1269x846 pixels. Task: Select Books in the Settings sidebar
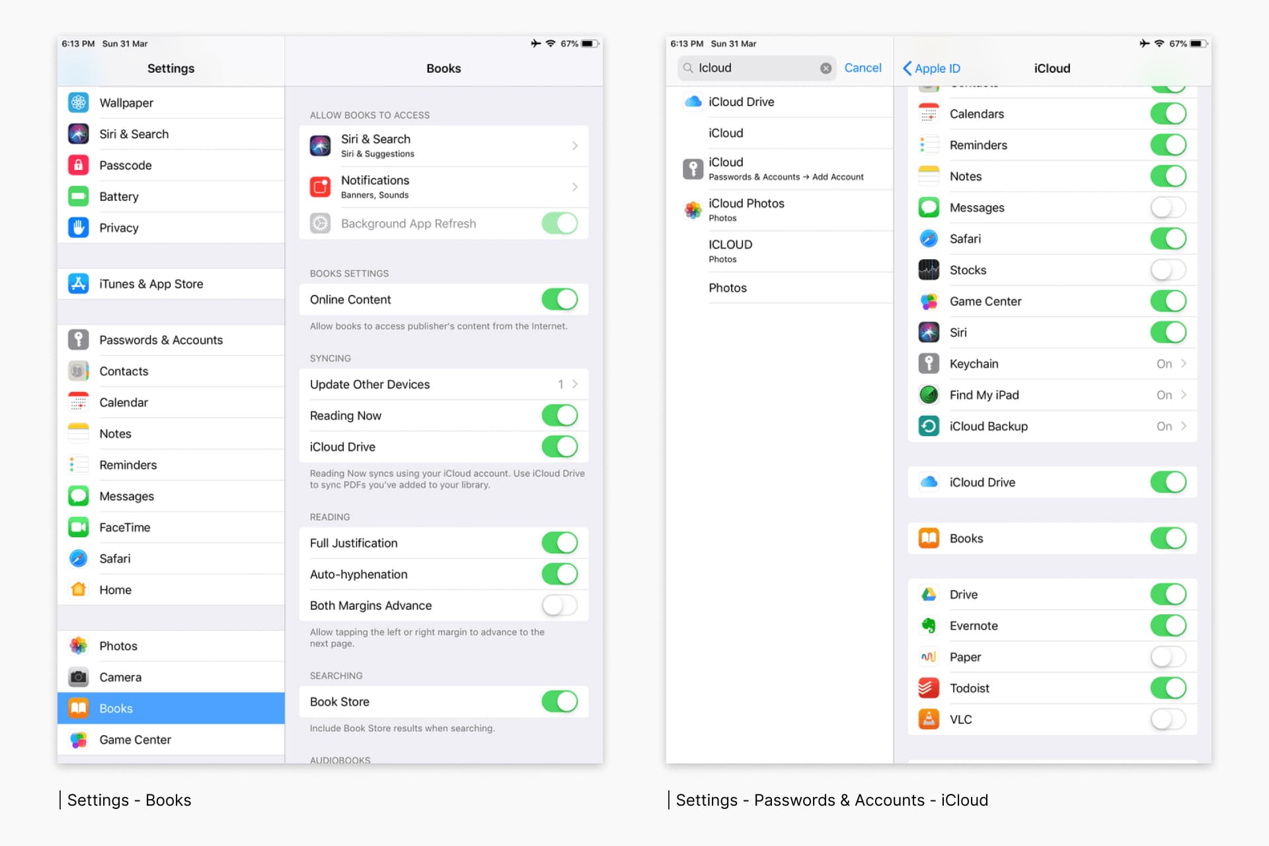point(171,709)
